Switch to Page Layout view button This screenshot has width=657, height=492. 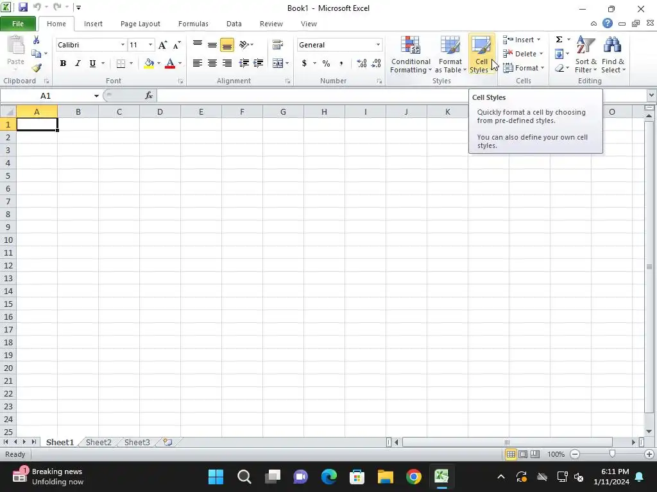523,454
